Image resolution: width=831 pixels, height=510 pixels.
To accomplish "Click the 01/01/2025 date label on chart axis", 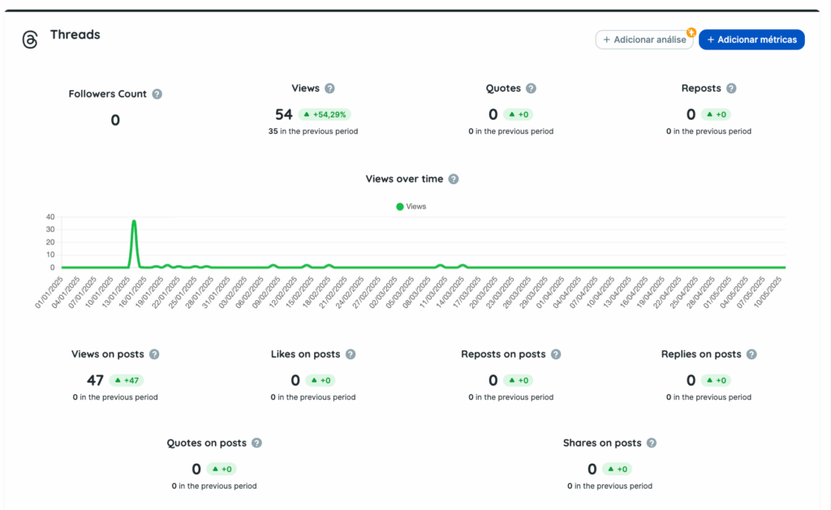I will click(51, 292).
